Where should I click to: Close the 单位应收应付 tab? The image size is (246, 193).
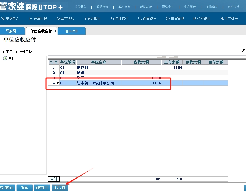[55, 31]
